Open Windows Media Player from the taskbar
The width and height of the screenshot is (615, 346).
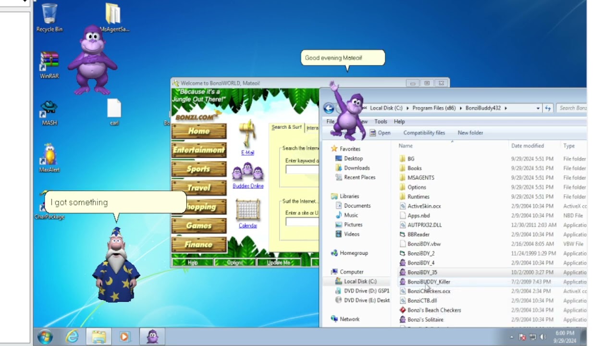[124, 337]
